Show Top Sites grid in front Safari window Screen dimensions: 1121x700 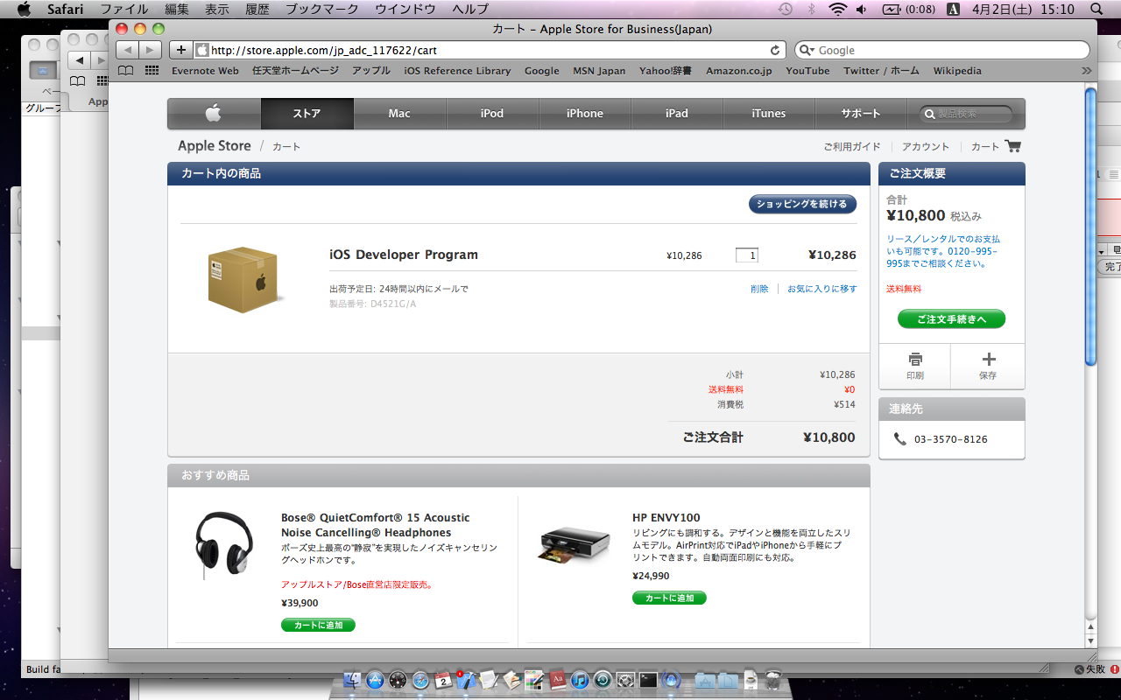152,71
